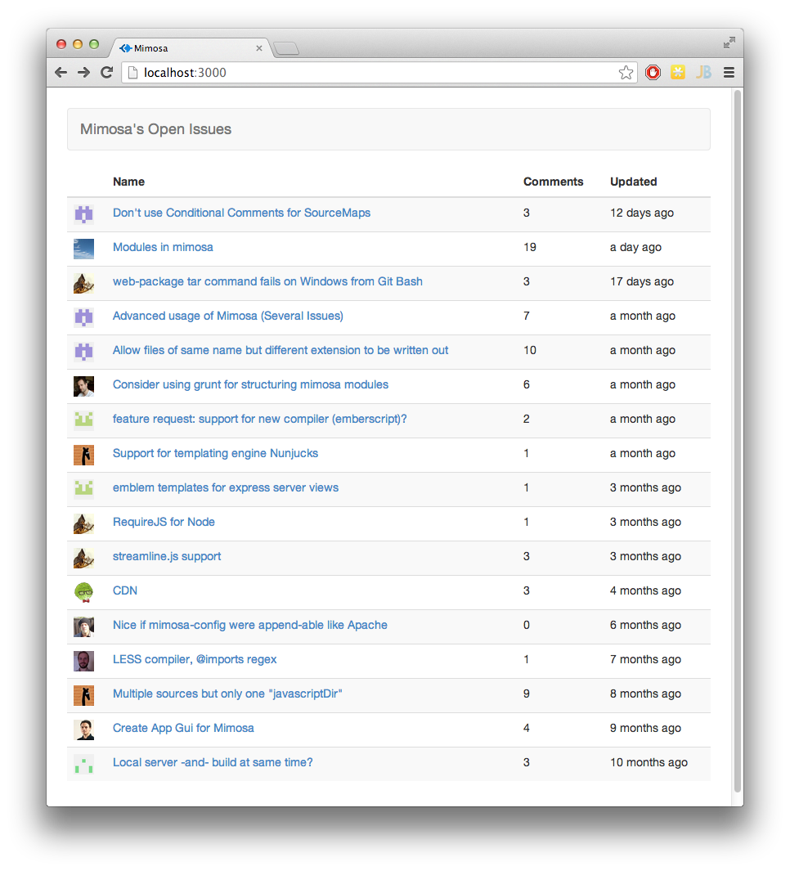The height and width of the screenshot is (871, 790).
Task: Click avatar for Conditional Comments SourceMaps issue
Action: [x=84, y=213]
